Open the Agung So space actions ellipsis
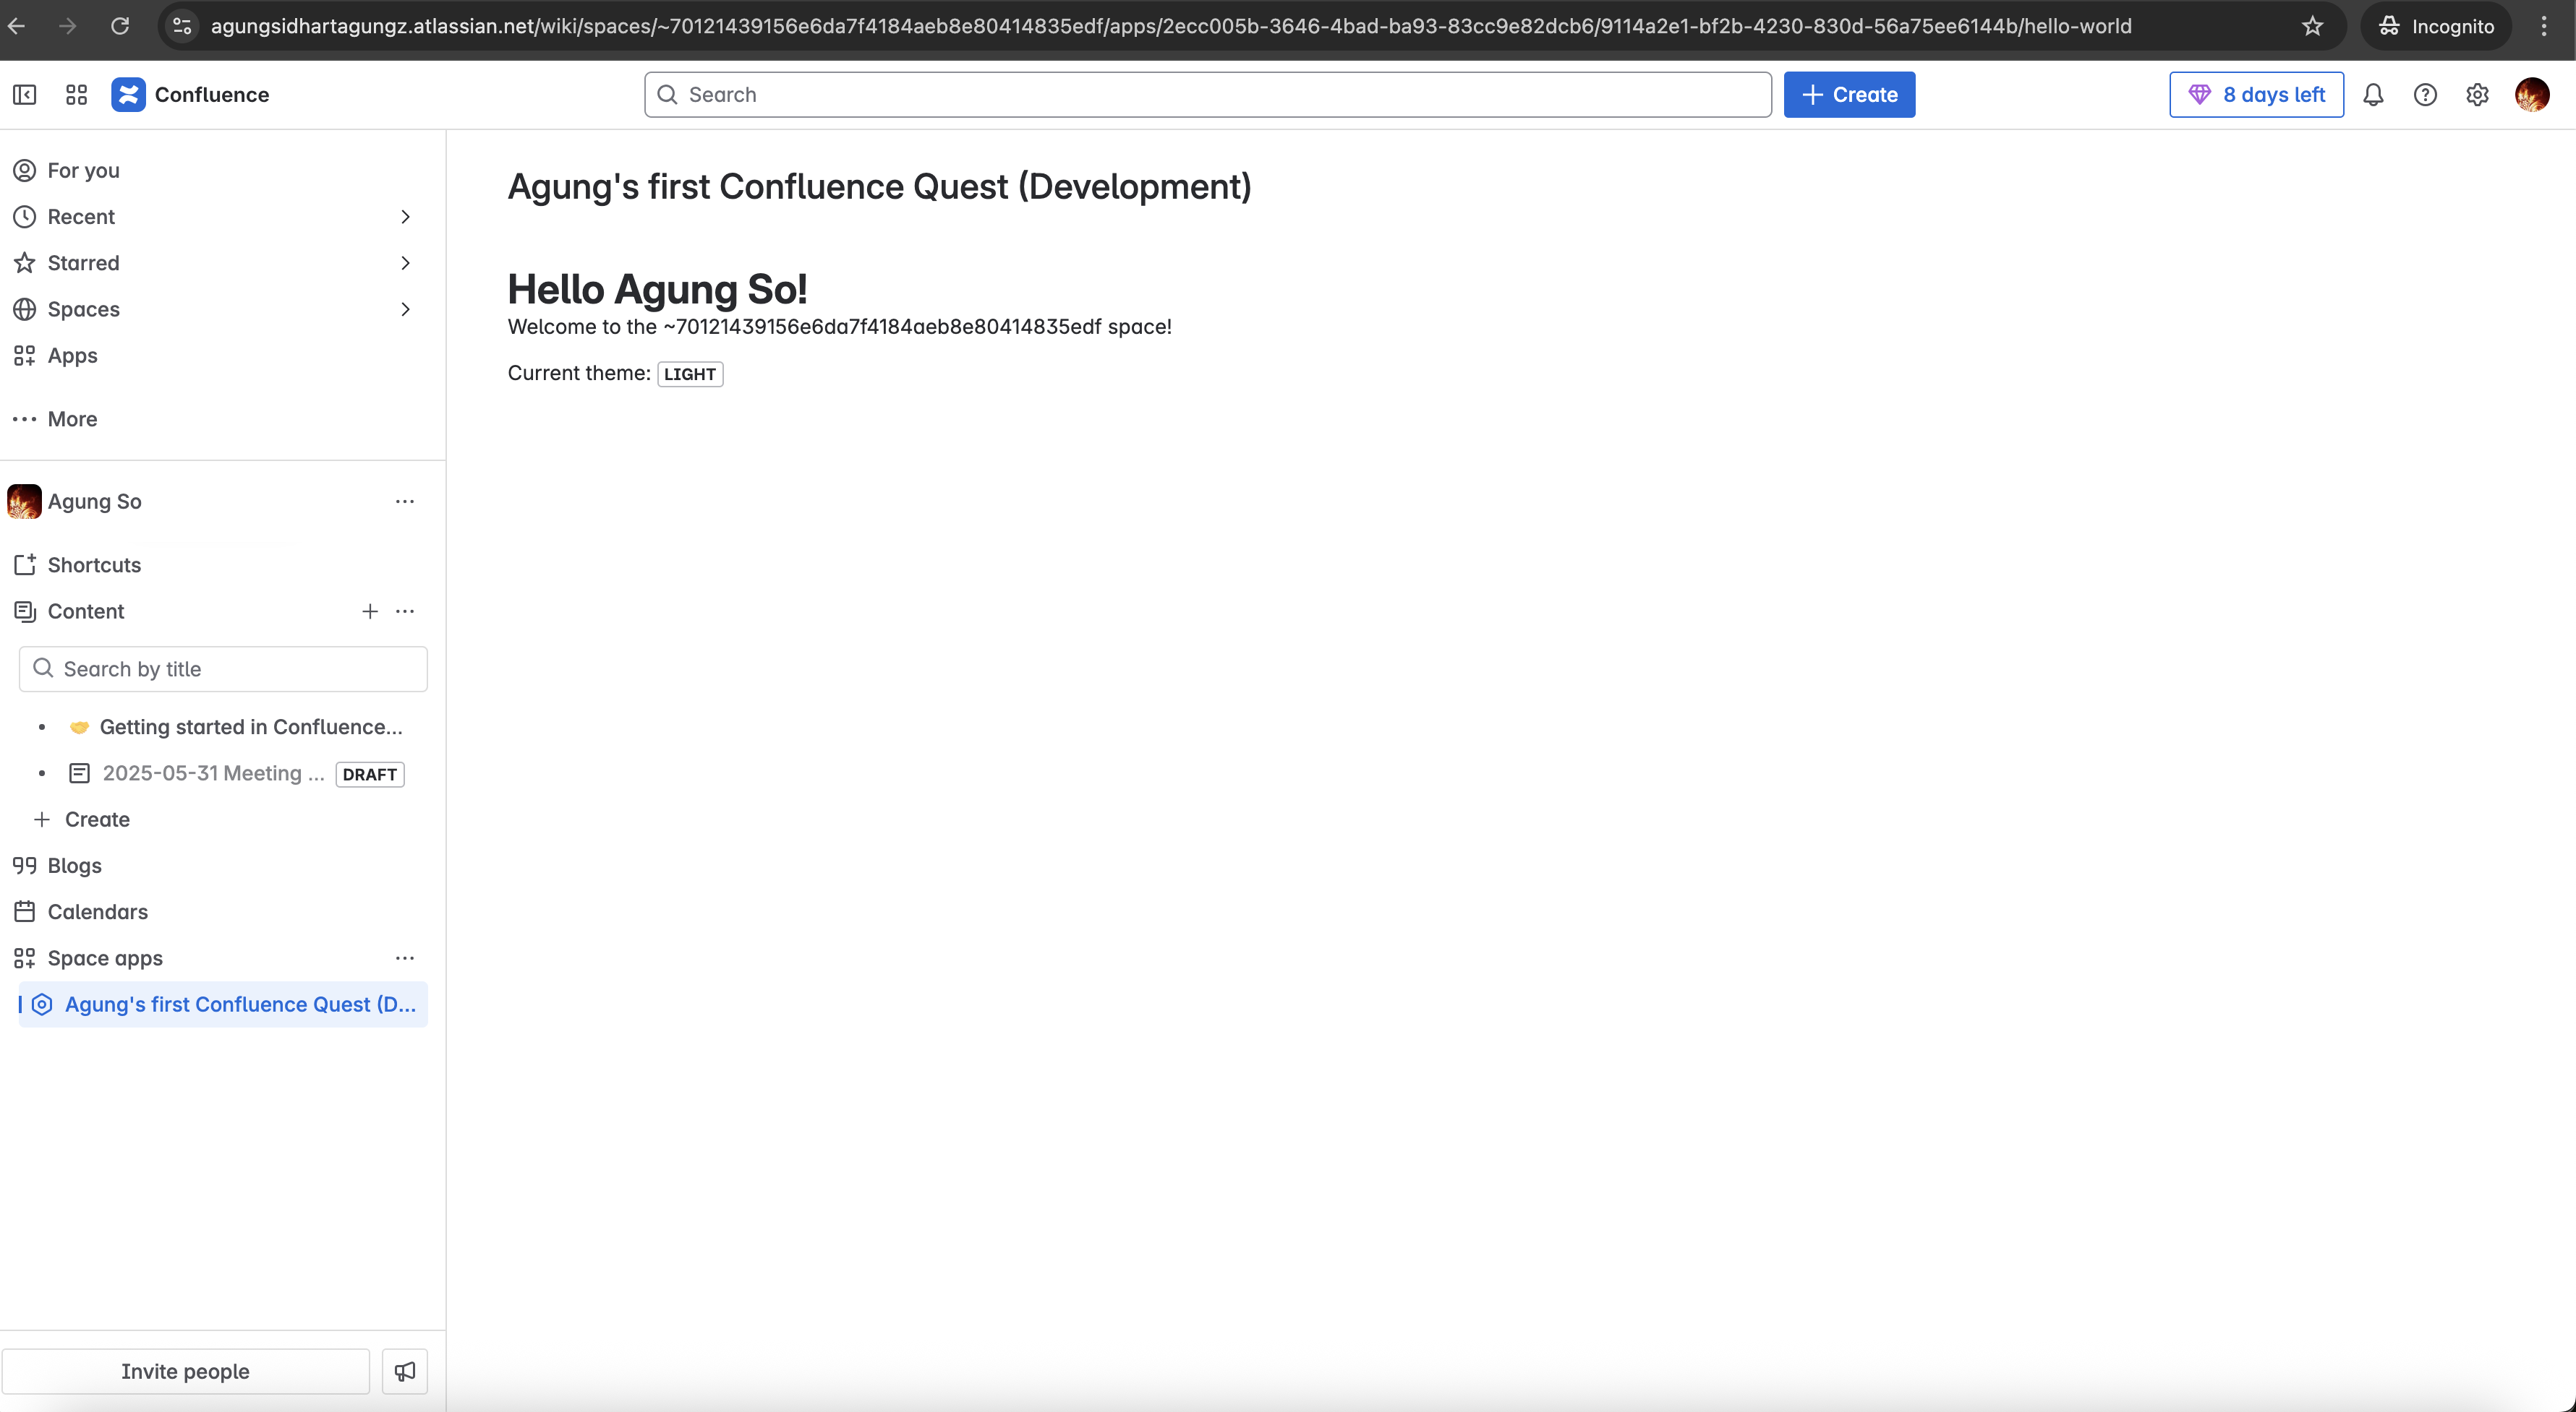This screenshot has height=1412, width=2576. (x=405, y=501)
